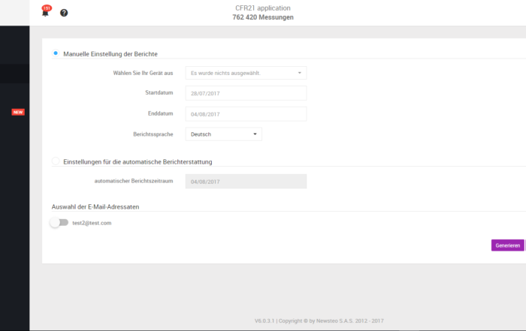Viewport: 526px width, 331px height.
Task: Click the 762 420 Messungen text
Action: click(x=263, y=17)
